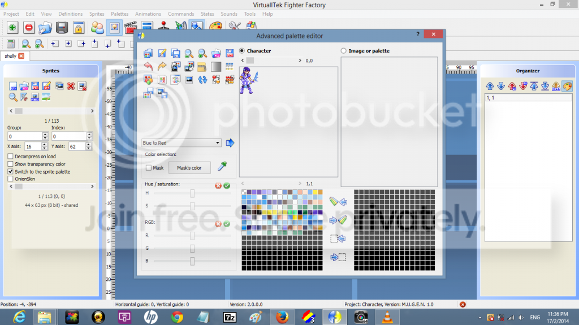Screen dimensions: 579x325
Task: Enable Show transparency color checkbox
Action: tap(10, 164)
